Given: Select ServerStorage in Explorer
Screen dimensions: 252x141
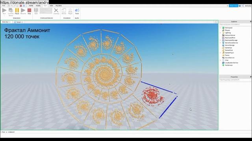Looking at the screenshot, I should click(230, 45).
